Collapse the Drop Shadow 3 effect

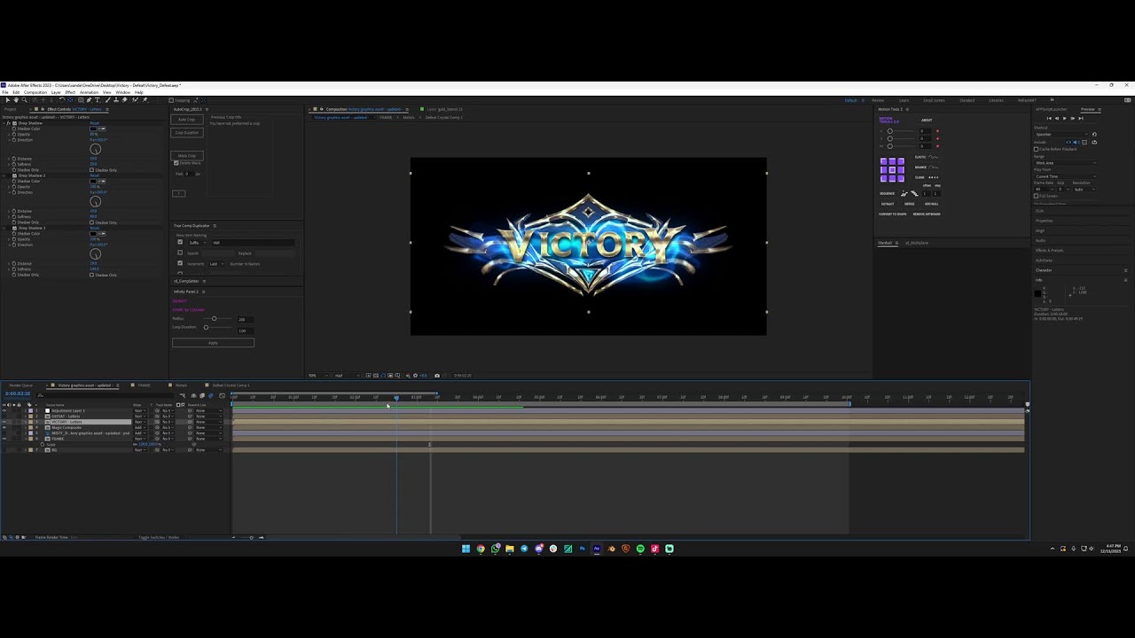4,228
